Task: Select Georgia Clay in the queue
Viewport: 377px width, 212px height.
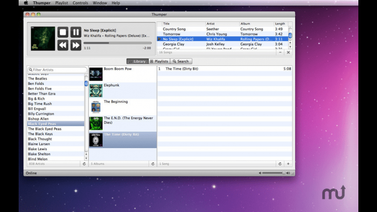Action: 223,44
